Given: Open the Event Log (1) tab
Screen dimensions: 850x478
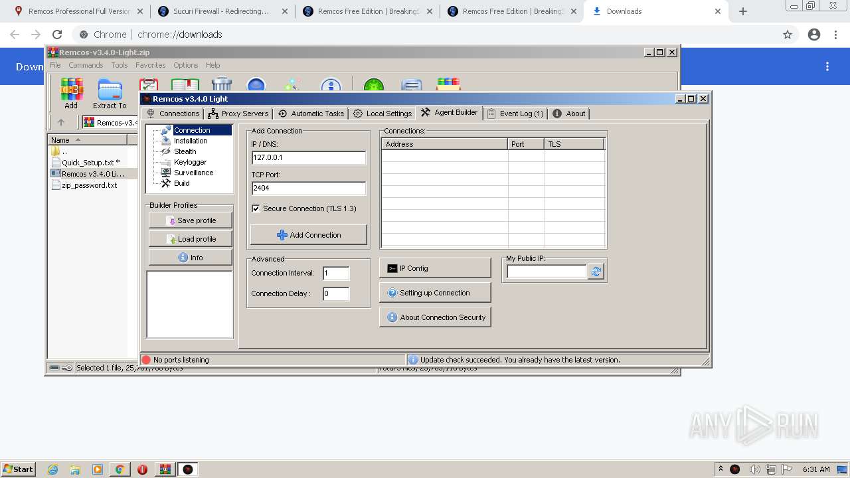Looking at the screenshot, I should click(x=515, y=114).
